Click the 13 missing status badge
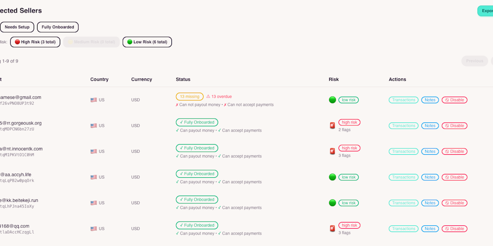The image size is (493, 246). tap(189, 97)
